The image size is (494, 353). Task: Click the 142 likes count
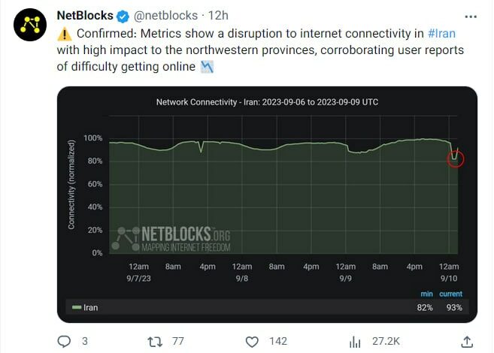pos(278,341)
